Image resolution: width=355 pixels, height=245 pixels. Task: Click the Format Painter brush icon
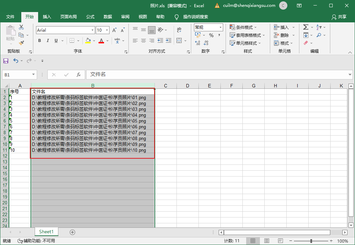pyautogui.click(x=21, y=43)
